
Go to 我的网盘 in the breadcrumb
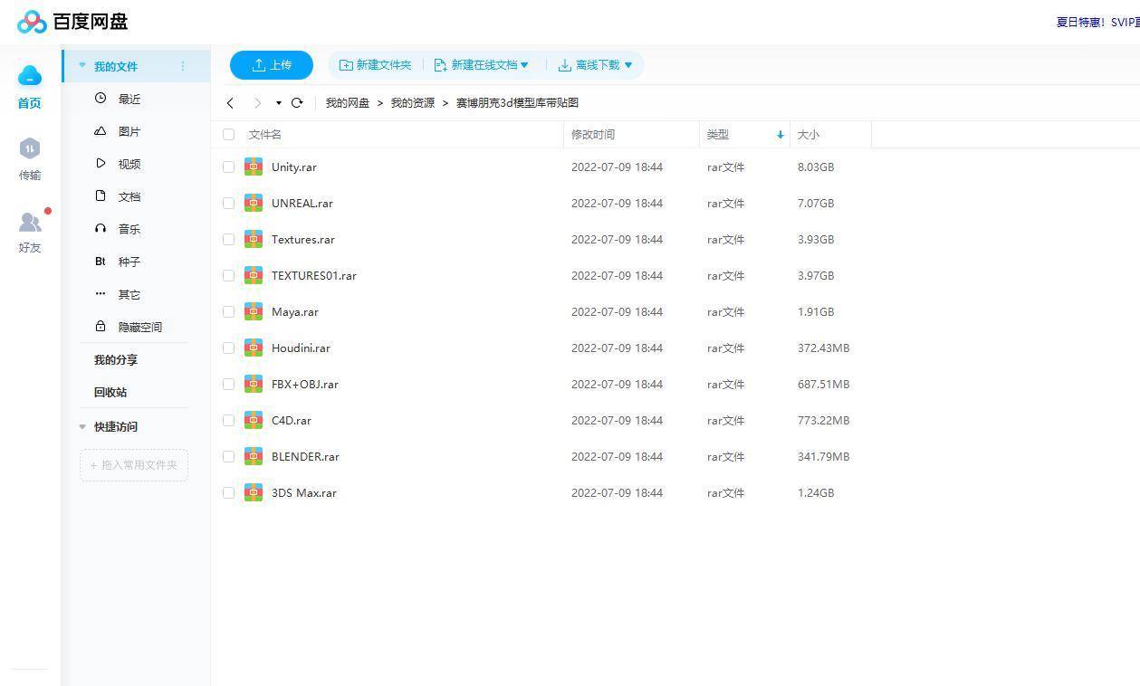pos(348,103)
